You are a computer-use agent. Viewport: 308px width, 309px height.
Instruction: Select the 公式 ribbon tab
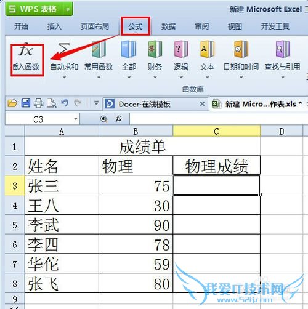136,26
